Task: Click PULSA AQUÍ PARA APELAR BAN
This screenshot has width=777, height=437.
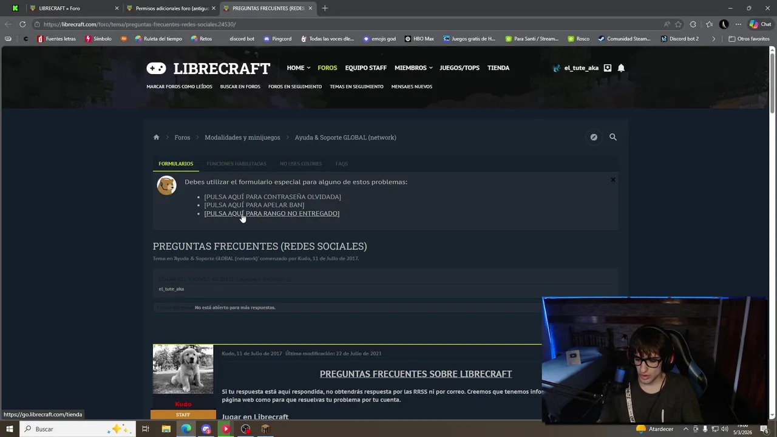Action: click(254, 205)
